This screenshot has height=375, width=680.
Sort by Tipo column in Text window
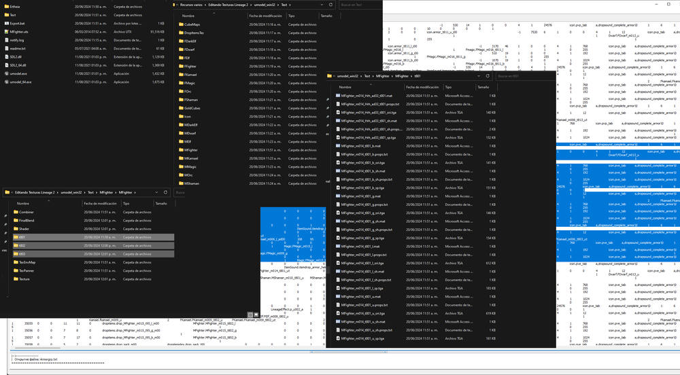click(x=292, y=15)
